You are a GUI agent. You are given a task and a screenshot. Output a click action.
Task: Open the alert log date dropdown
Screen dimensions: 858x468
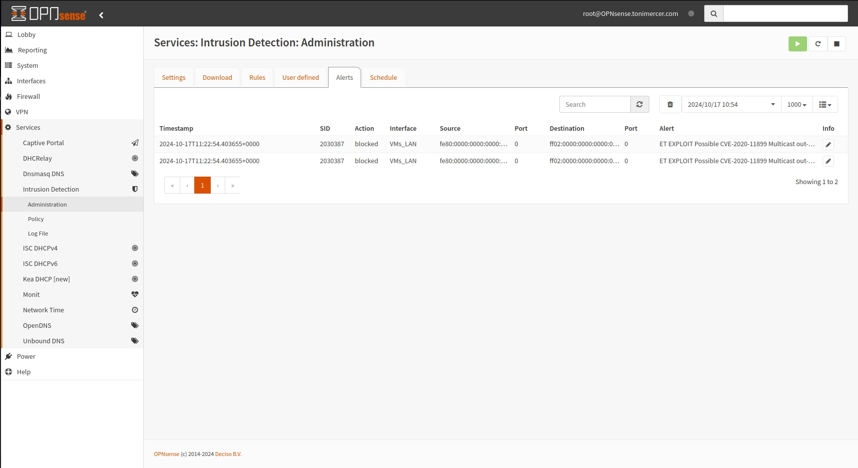(x=731, y=104)
